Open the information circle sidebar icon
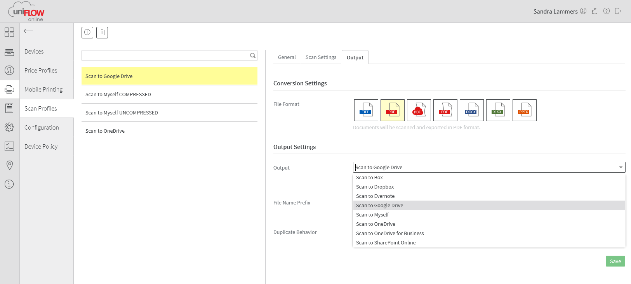 [9, 184]
